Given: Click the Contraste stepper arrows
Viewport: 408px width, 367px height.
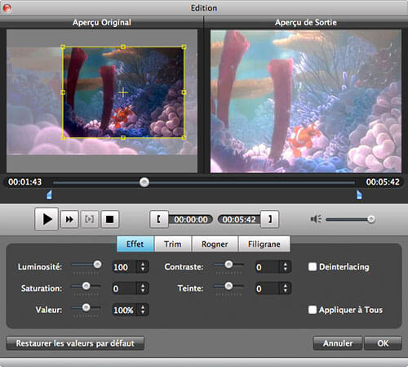Looking at the screenshot, I should pyautogui.click(x=286, y=266).
